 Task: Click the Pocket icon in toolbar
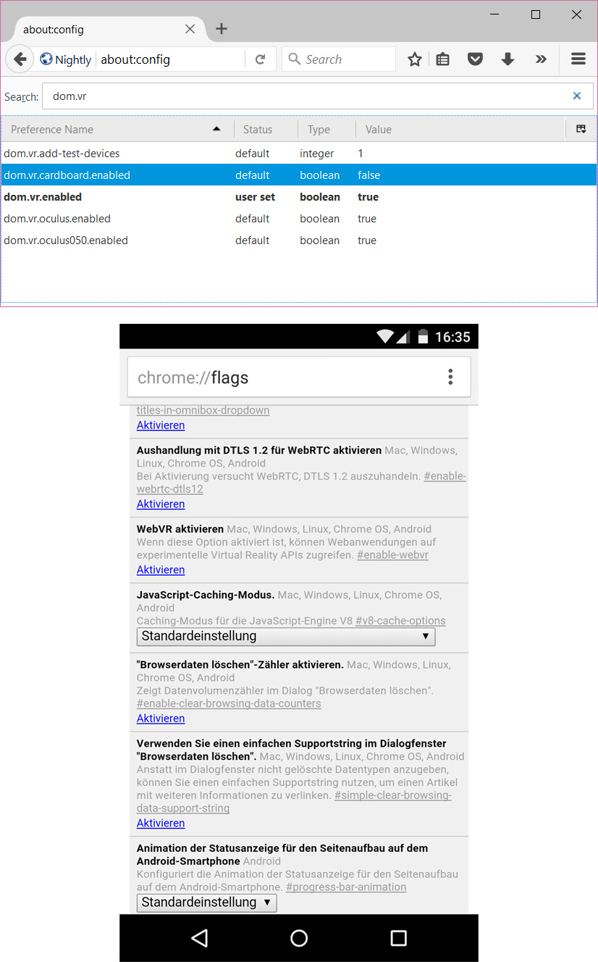475,59
